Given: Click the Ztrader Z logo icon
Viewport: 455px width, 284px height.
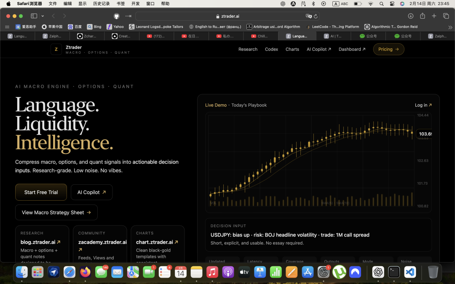Looking at the screenshot, I should pos(56,49).
